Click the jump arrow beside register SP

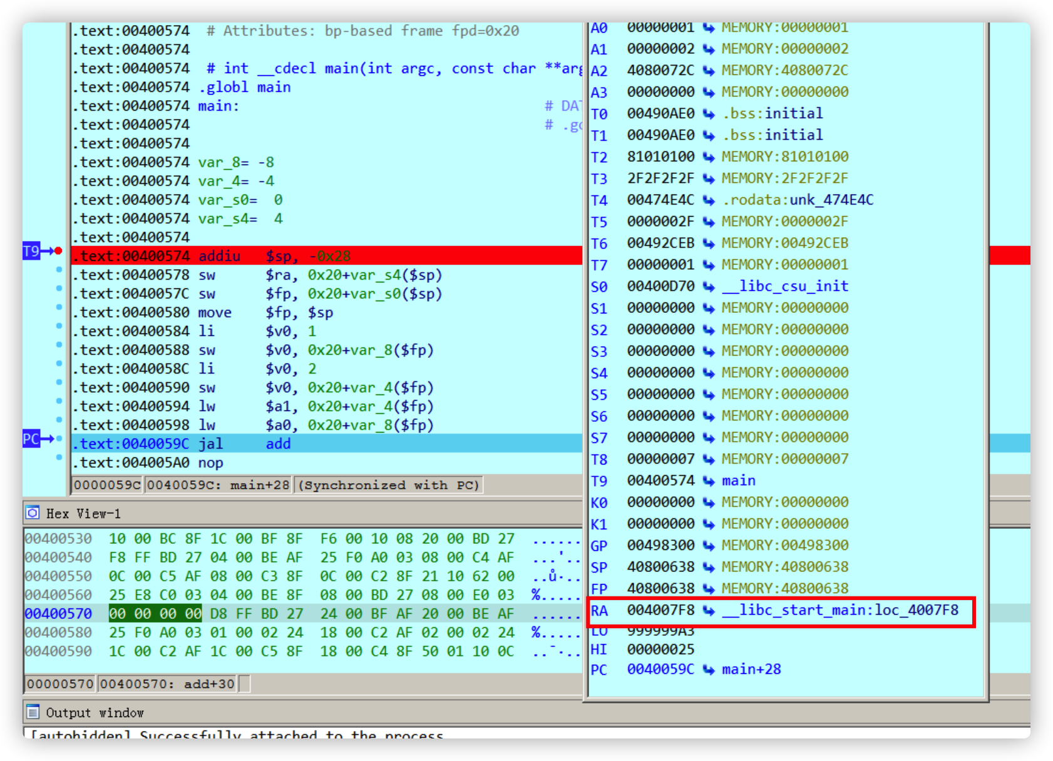tap(708, 567)
